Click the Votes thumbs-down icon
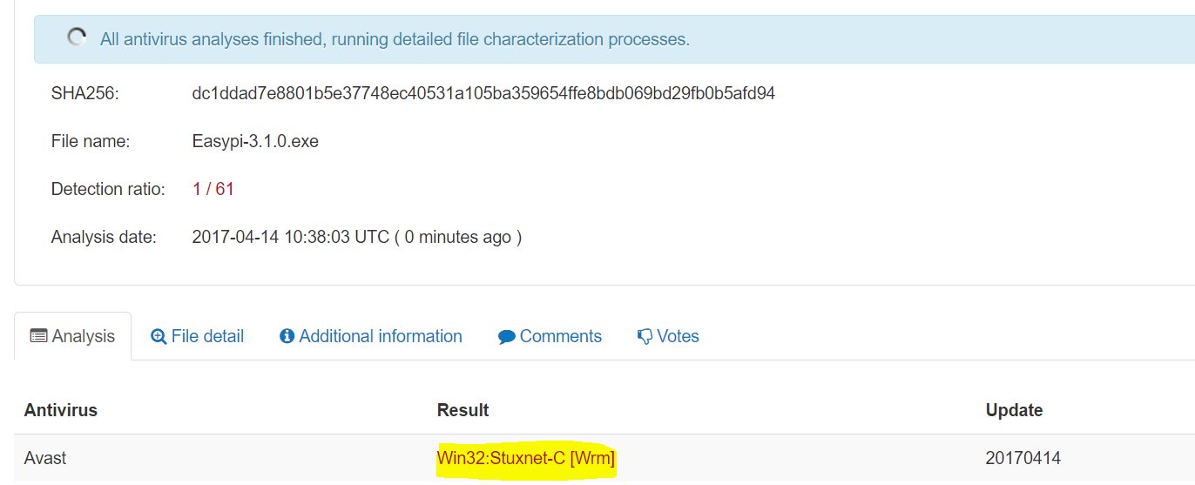Image resolution: width=1195 pixels, height=485 pixels. point(645,337)
